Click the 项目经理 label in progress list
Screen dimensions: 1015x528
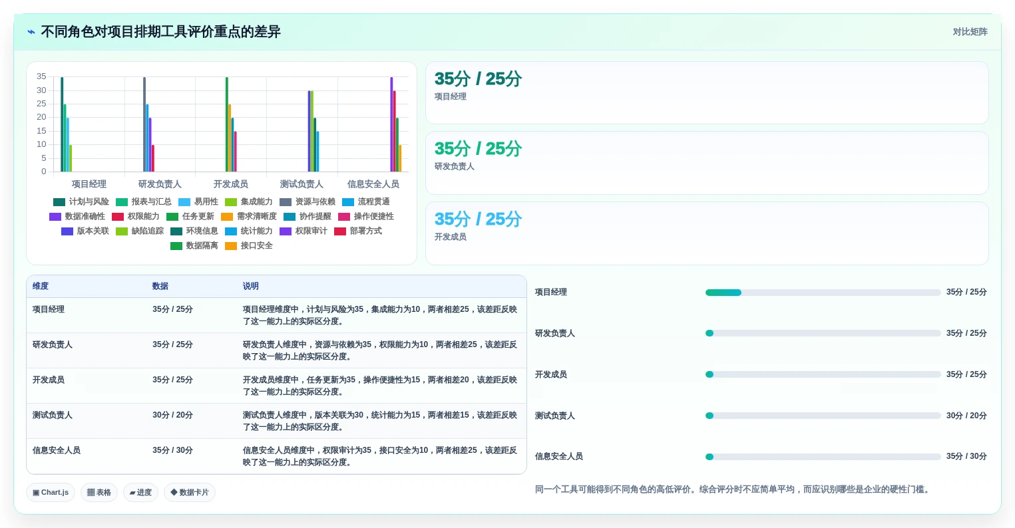[551, 293]
